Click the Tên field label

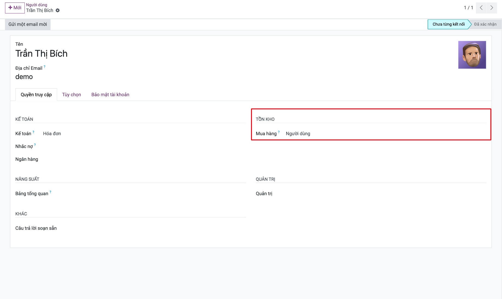click(19, 44)
